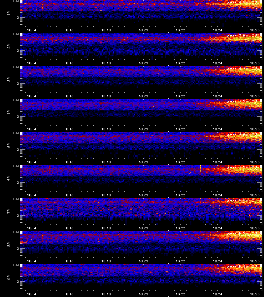Click the 100 y-axis label of panel 8R
Viewport: 264px width, 297px height.
click(x=16, y=232)
